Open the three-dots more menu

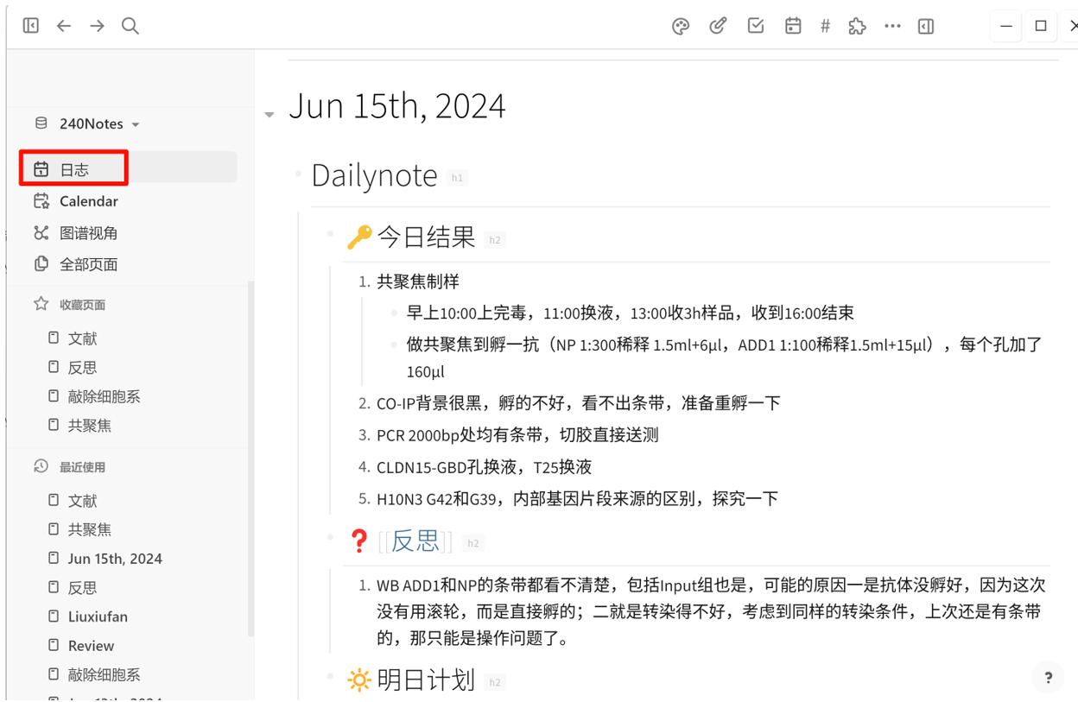coord(893,26)
